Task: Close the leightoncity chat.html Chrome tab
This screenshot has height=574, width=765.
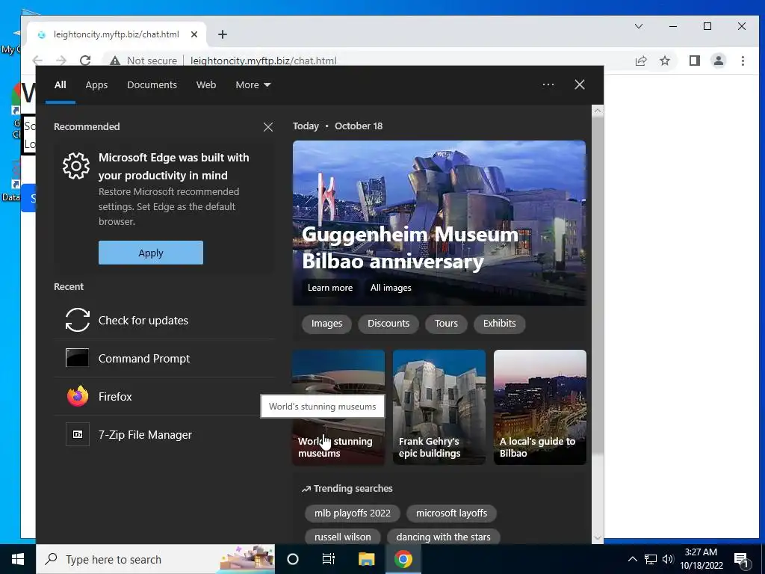Action: click(x=194, y=34)
